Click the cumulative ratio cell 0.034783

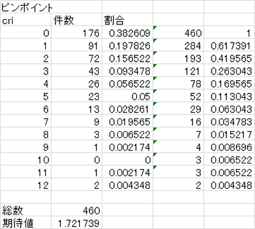coord(229,121)
